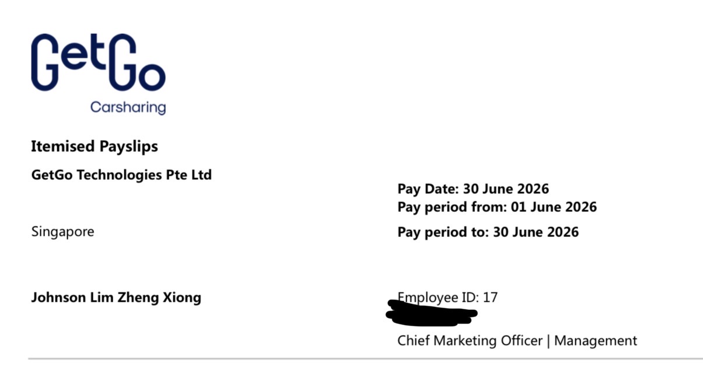Select the GetGo Technologies Pte Ltd company name

tap(121, 174)
